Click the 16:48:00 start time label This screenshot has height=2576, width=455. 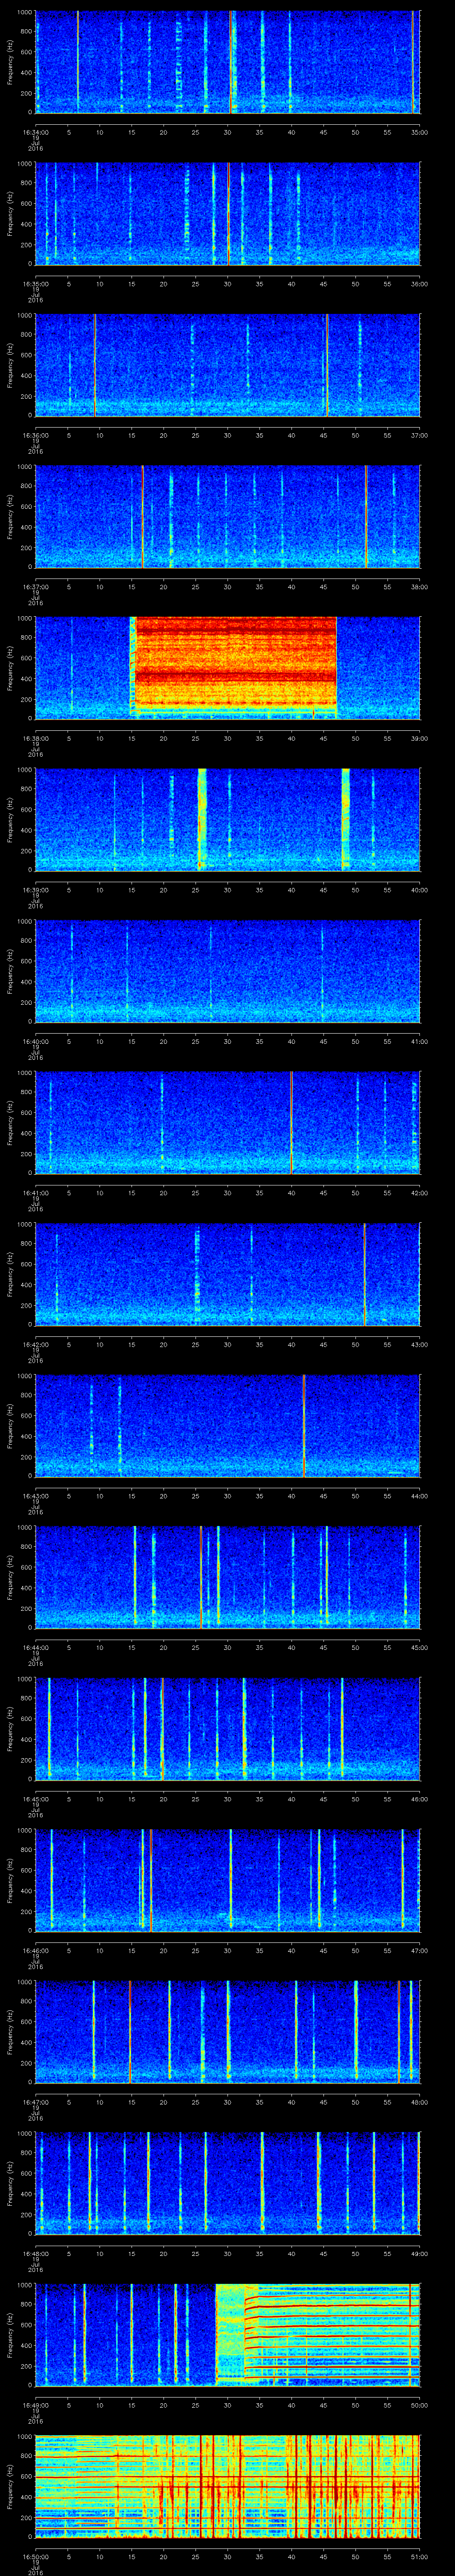[35, 2254]
